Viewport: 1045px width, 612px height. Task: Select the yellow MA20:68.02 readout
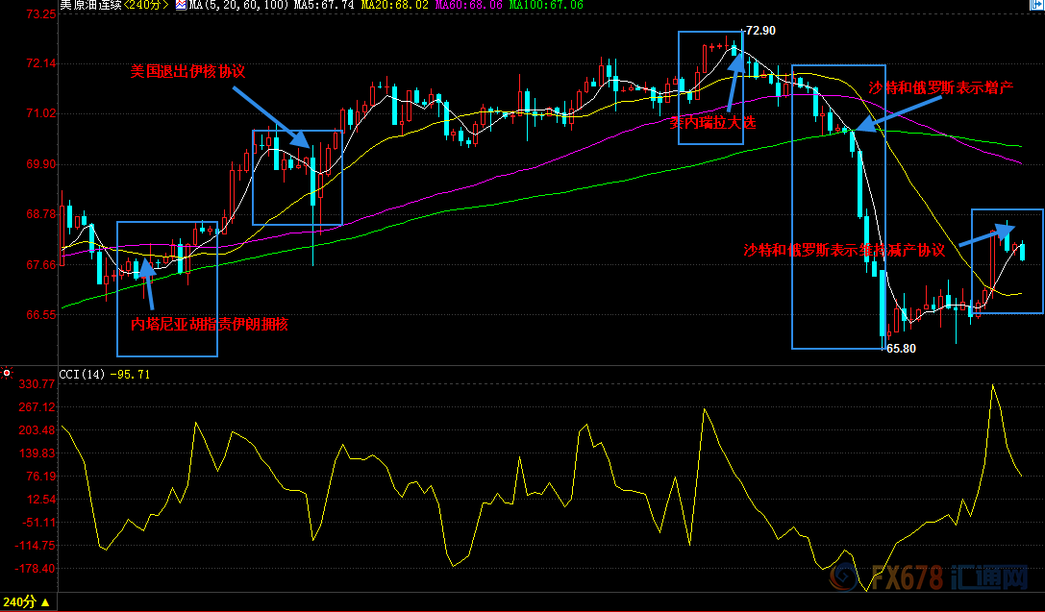395,6
